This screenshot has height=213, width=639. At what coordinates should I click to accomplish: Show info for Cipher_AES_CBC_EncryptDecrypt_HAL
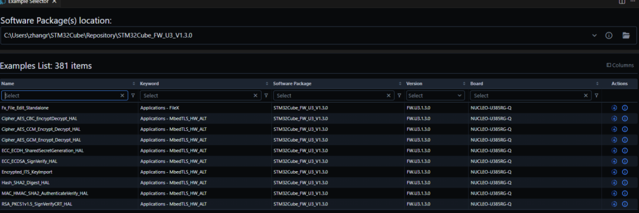pyautogui.click(x=625, y=118)
